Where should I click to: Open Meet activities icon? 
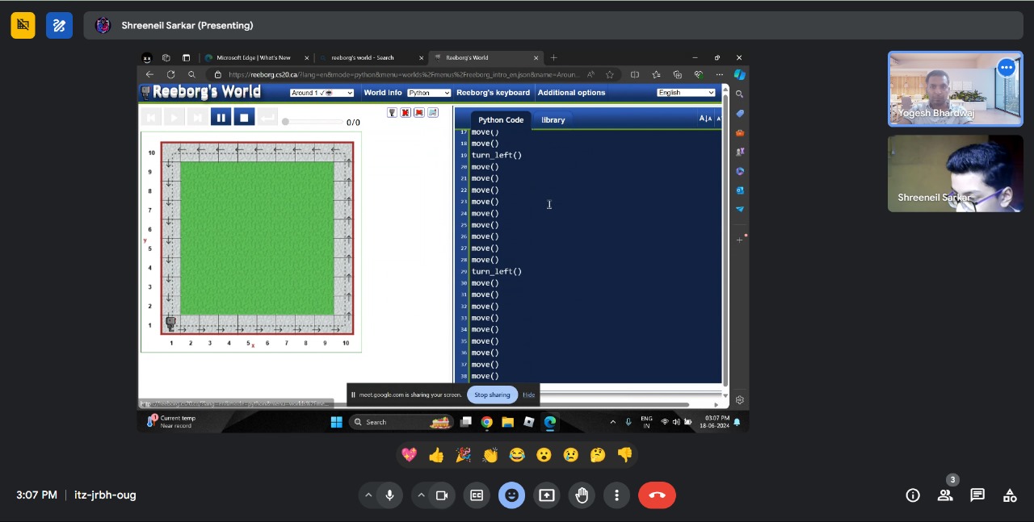click(1010, 495)
